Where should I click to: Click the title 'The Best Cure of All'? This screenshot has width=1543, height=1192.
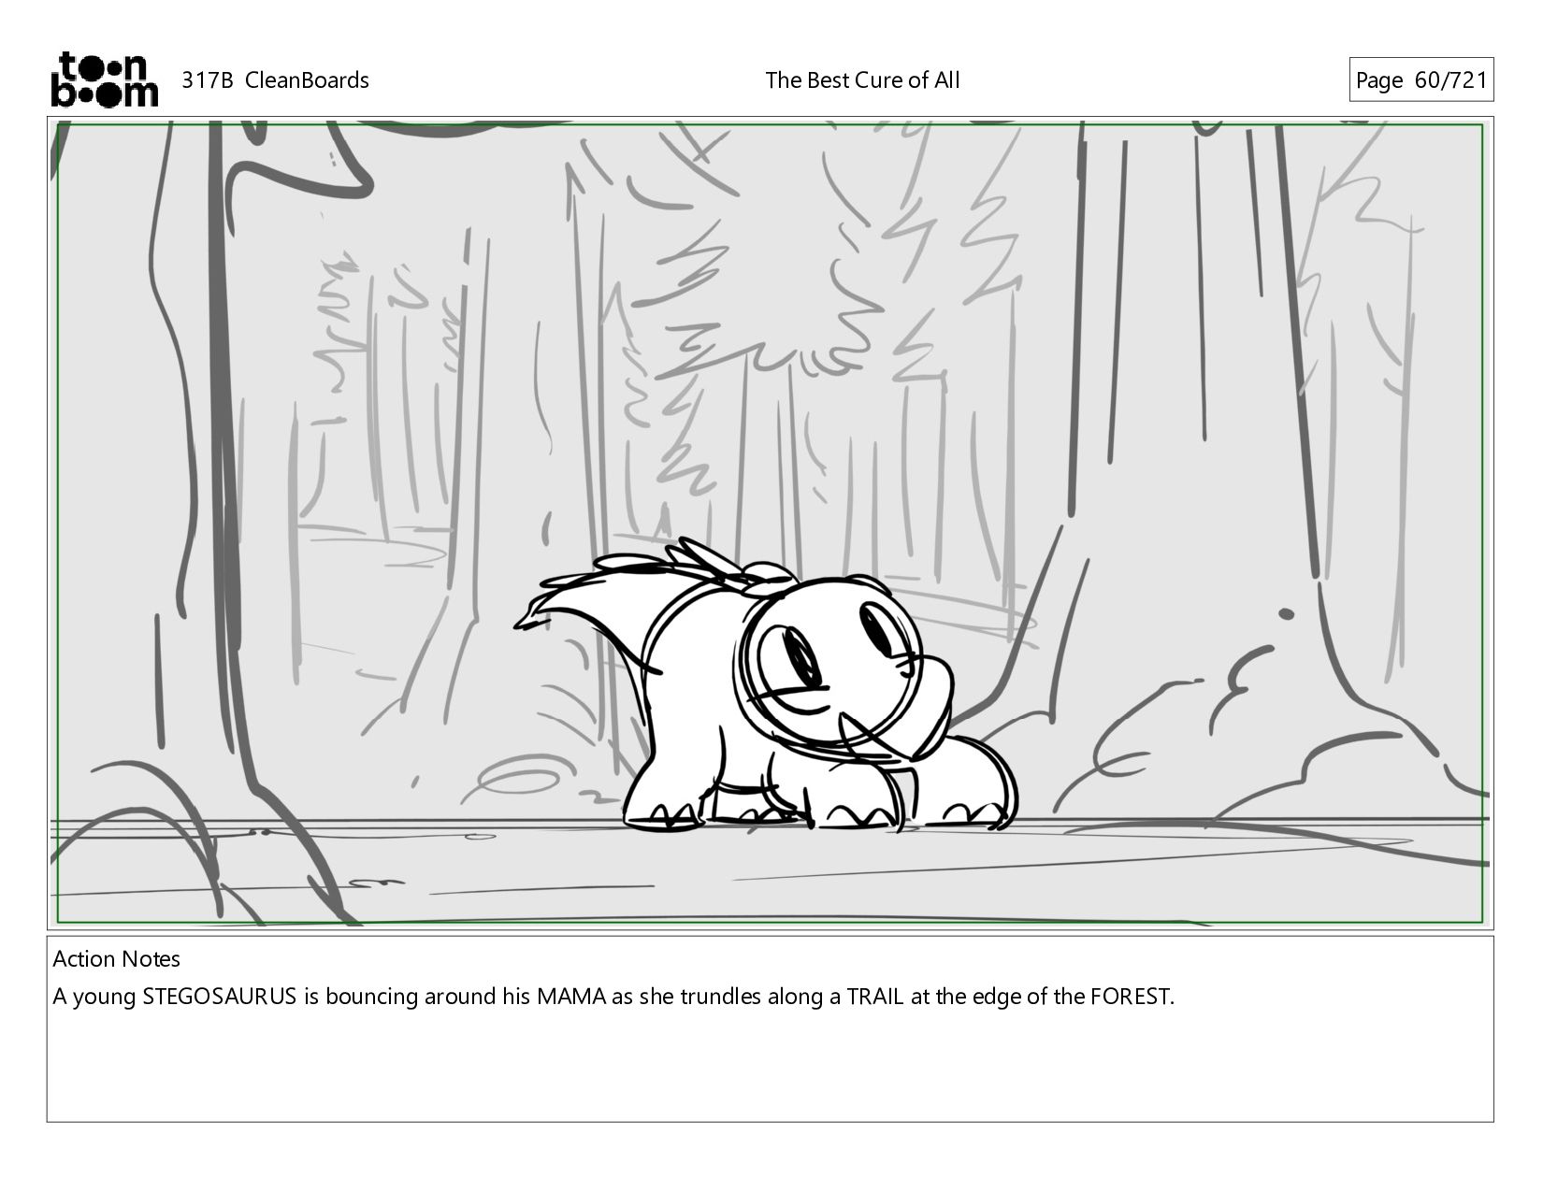[862, 80]
